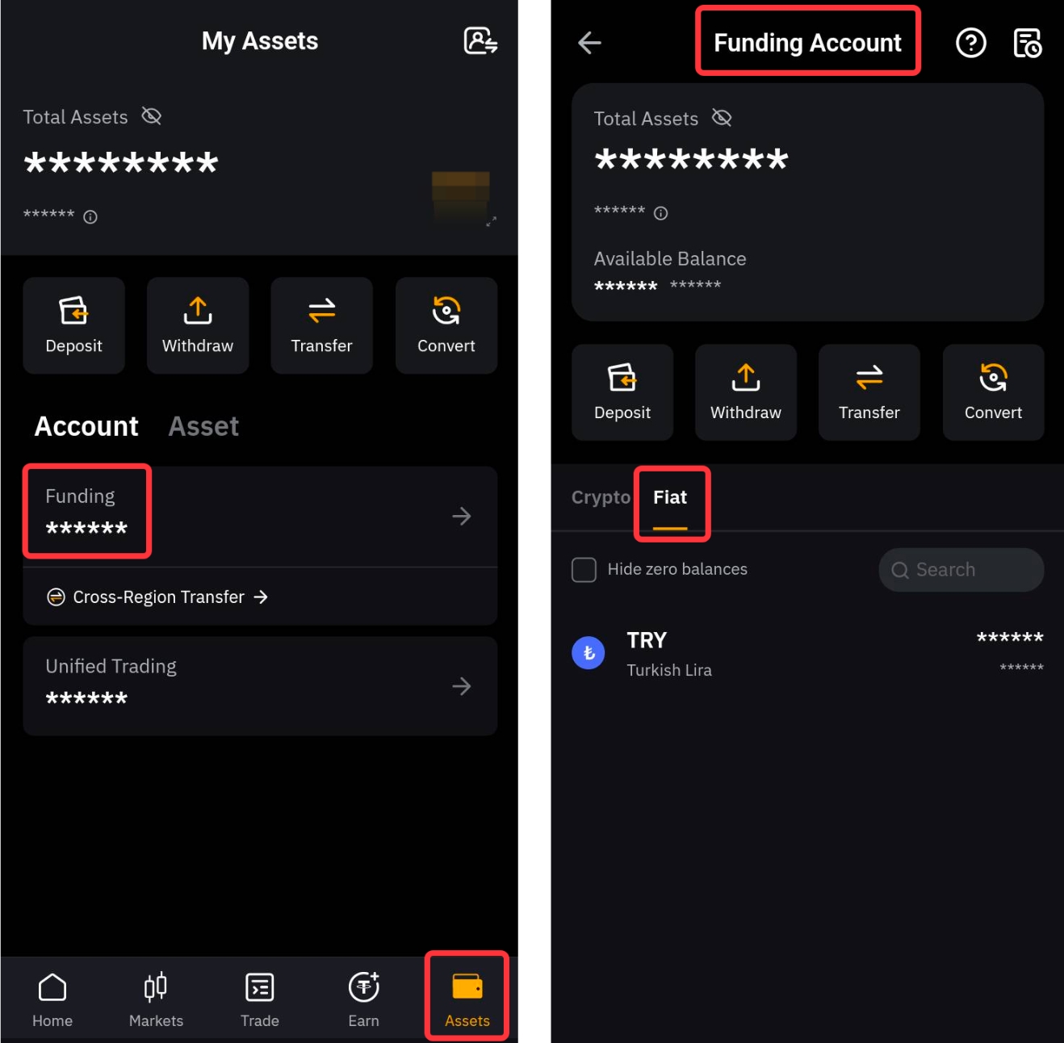The height and width of the screenshot is (1043, 1064).
Task: Toggle visibility eye next to My Assets total
Action: 152,116
